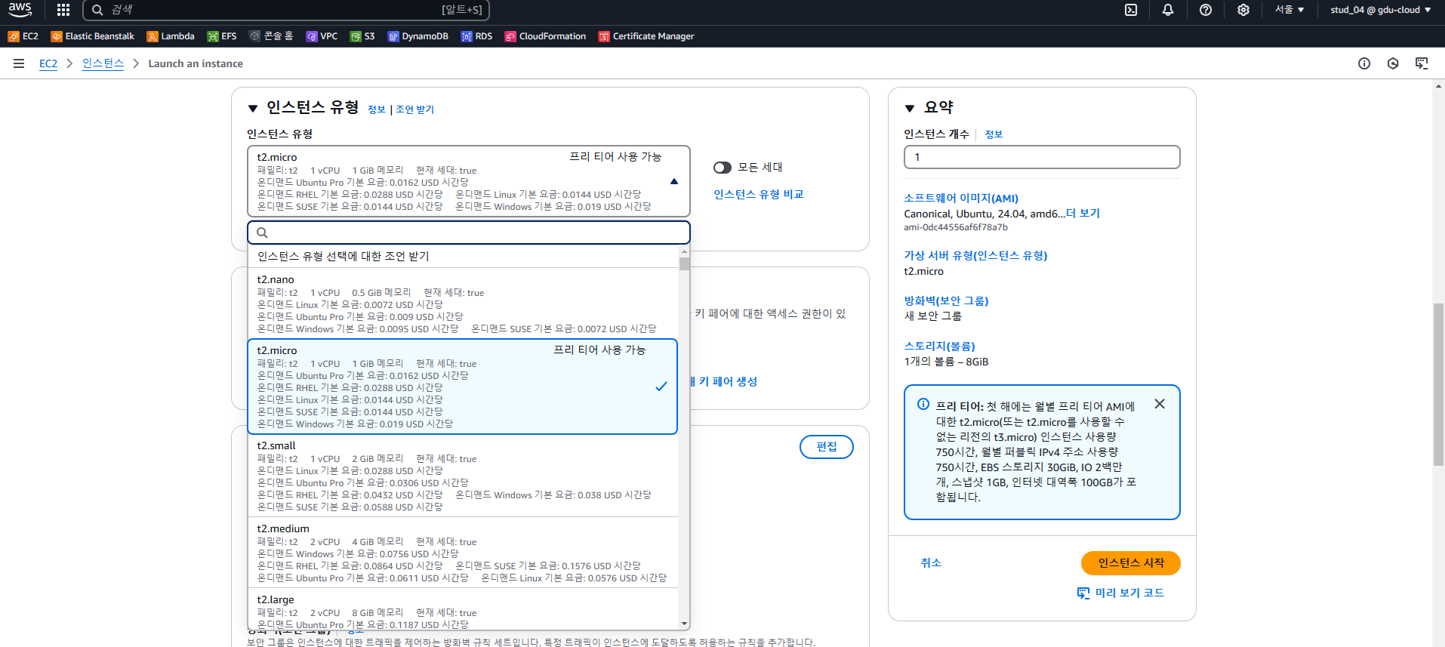Click the instance type list scrollbar thumb
This screenshot has height=647, width=1445.
tap(685, 263)
